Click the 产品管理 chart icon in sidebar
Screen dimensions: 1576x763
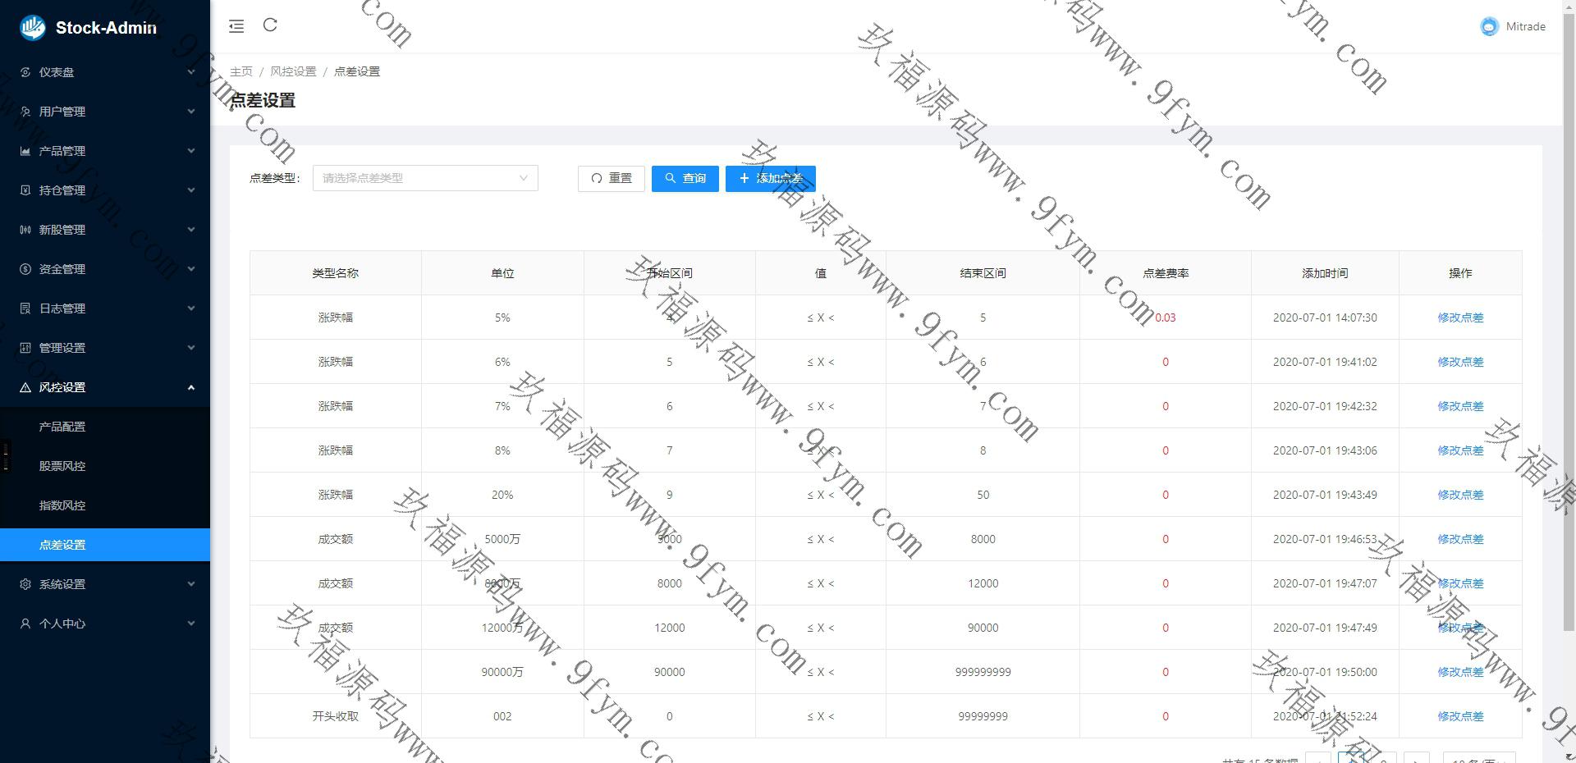(25, 151)
